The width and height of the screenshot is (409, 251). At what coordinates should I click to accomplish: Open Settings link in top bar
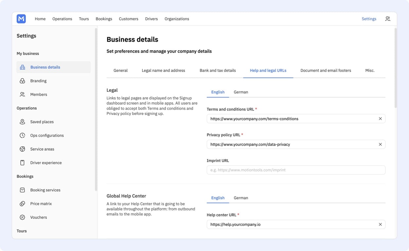[369, 19]
